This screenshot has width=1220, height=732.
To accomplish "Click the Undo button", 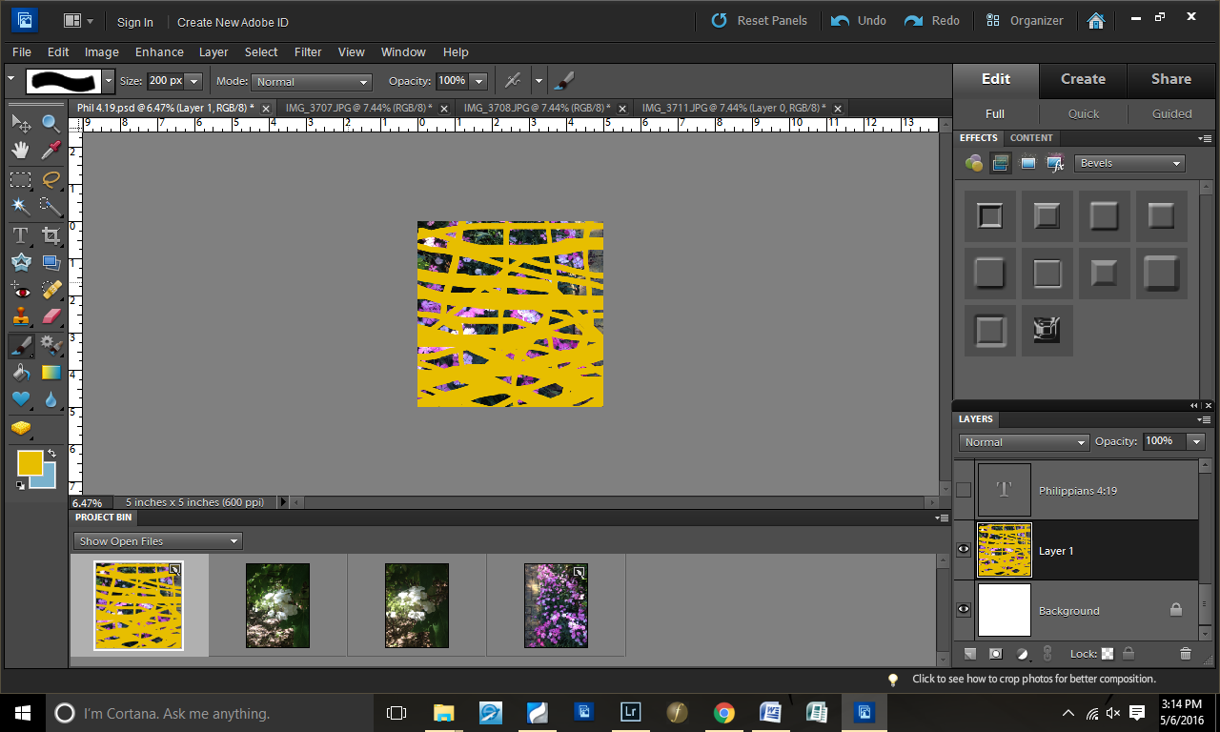I will [x=859, y=21].
